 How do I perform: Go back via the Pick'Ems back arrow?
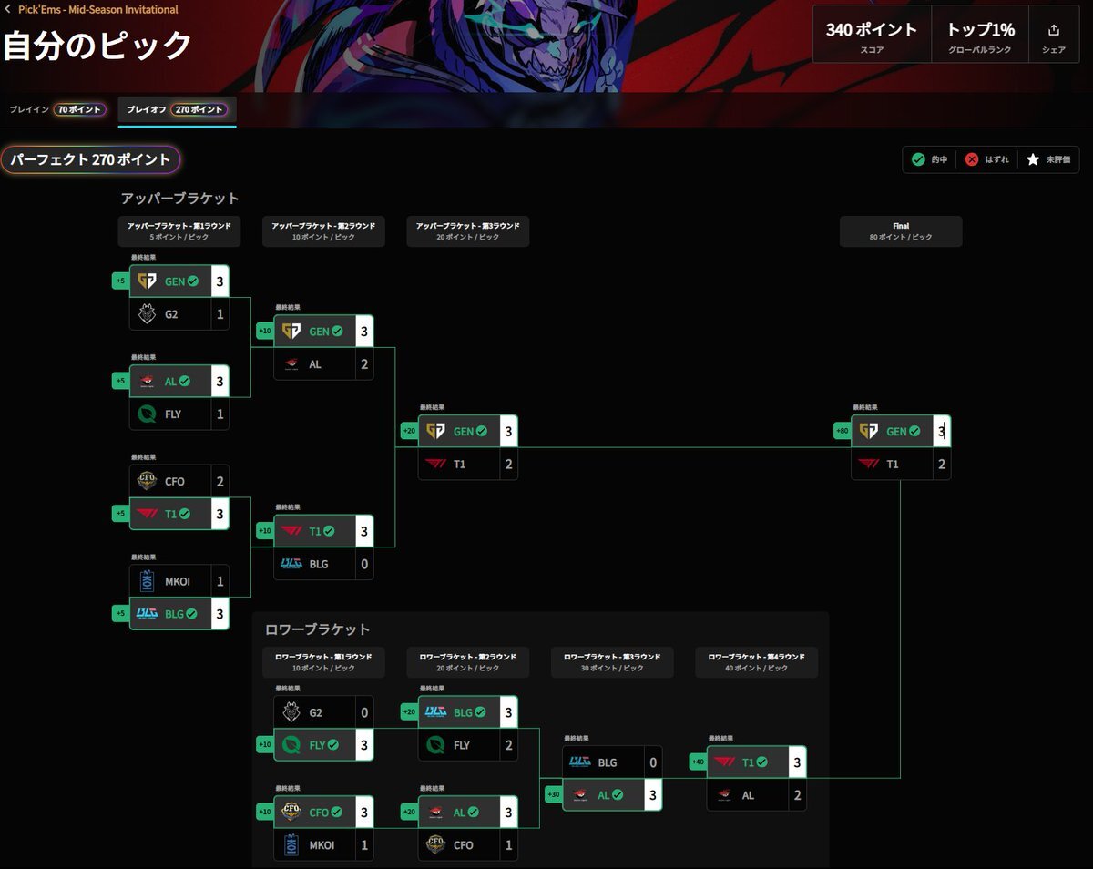[8, 10]
